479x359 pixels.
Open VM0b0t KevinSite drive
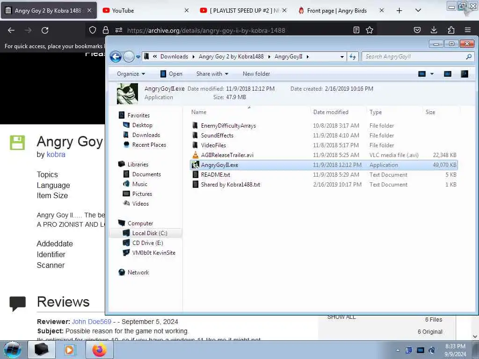coord(153,252)
